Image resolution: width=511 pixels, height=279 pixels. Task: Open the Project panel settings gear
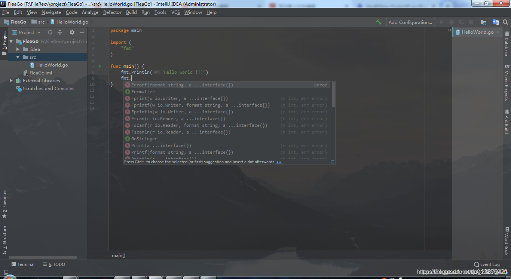tap(72, 32)
